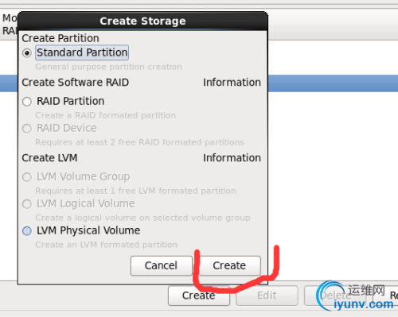
Task: Cancel the Create Storage dialog
Action: [x=161, y=265]
